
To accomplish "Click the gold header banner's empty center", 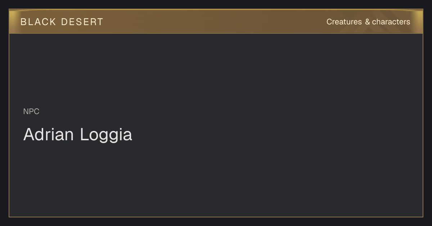I will [216, 22].
